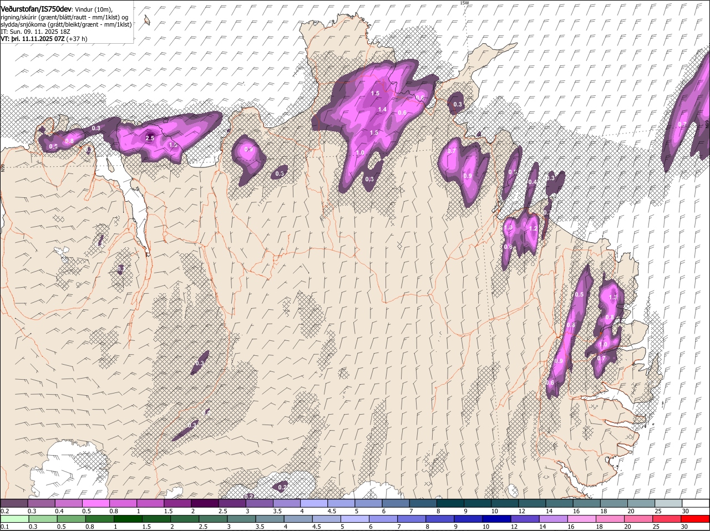Click the 1.4 value in the northern band
This screenshot has height=531, width=710.
(382, 110)
